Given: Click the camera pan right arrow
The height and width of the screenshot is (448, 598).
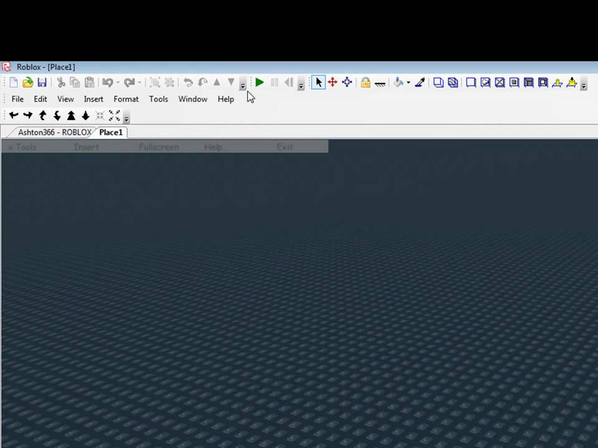Looking at the screenshot, I should tap(28, 116).
